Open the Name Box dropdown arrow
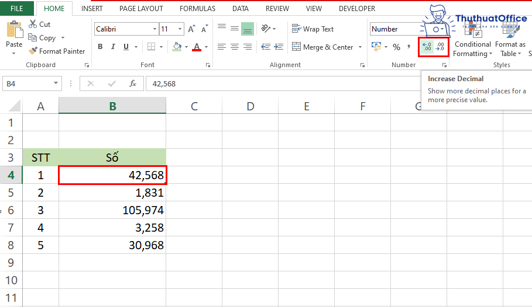The width and height of the screenshot is (532, 307). tap(56, 83)
